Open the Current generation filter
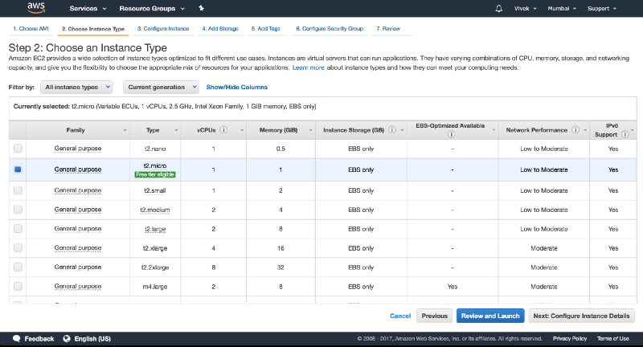This screenshot has width=643, height=347. [162, 87]
